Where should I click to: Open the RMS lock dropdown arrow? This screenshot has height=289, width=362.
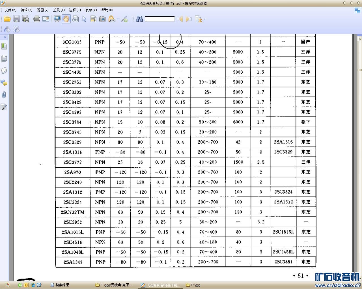pos(118,19)
